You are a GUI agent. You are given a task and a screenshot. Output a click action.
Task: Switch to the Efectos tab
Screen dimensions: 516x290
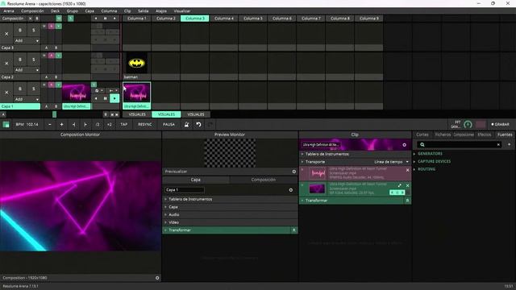click(x=484, y=135)
